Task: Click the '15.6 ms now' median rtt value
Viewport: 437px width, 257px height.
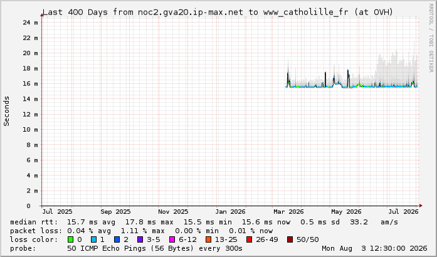Action: pyautogui.click(x=266, y=222)
